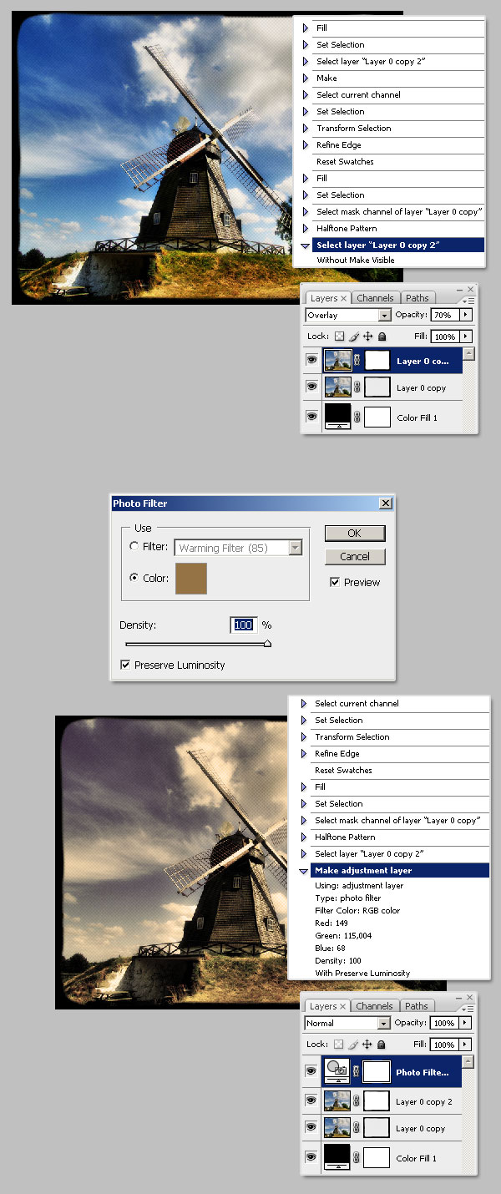Click the Photo Filter layer mask thumbnail
Screen dimensions: 501x1194
tap(377, 1071)
